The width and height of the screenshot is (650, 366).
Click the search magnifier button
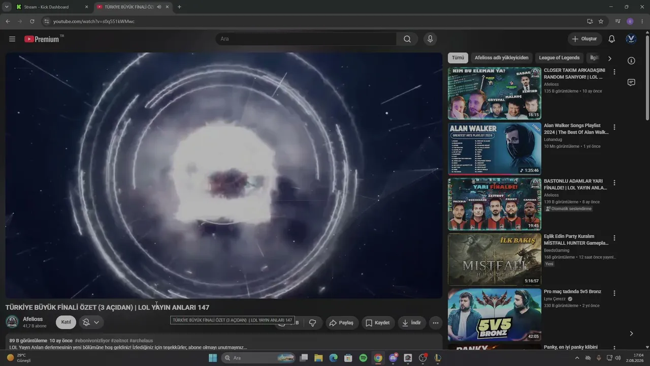pyautogui.click(x=407, y=39)
